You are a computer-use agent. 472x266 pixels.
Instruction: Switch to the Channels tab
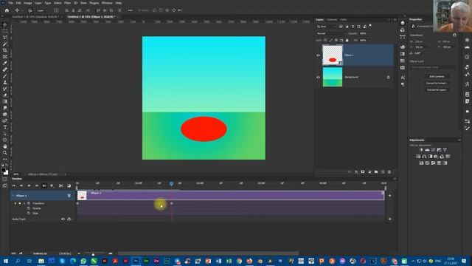pos(332,20)
